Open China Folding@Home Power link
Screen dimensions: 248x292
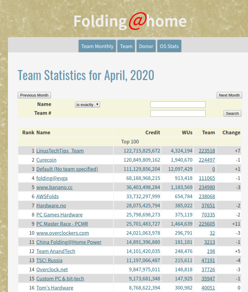coord(69,242)
